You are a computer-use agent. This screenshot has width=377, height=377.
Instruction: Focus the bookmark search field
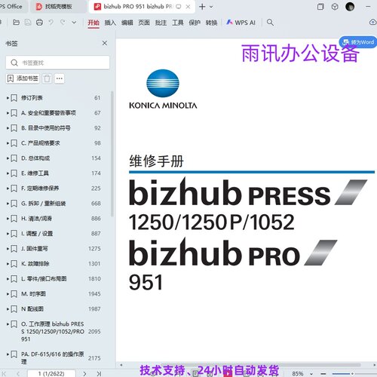tap(57, 63)
